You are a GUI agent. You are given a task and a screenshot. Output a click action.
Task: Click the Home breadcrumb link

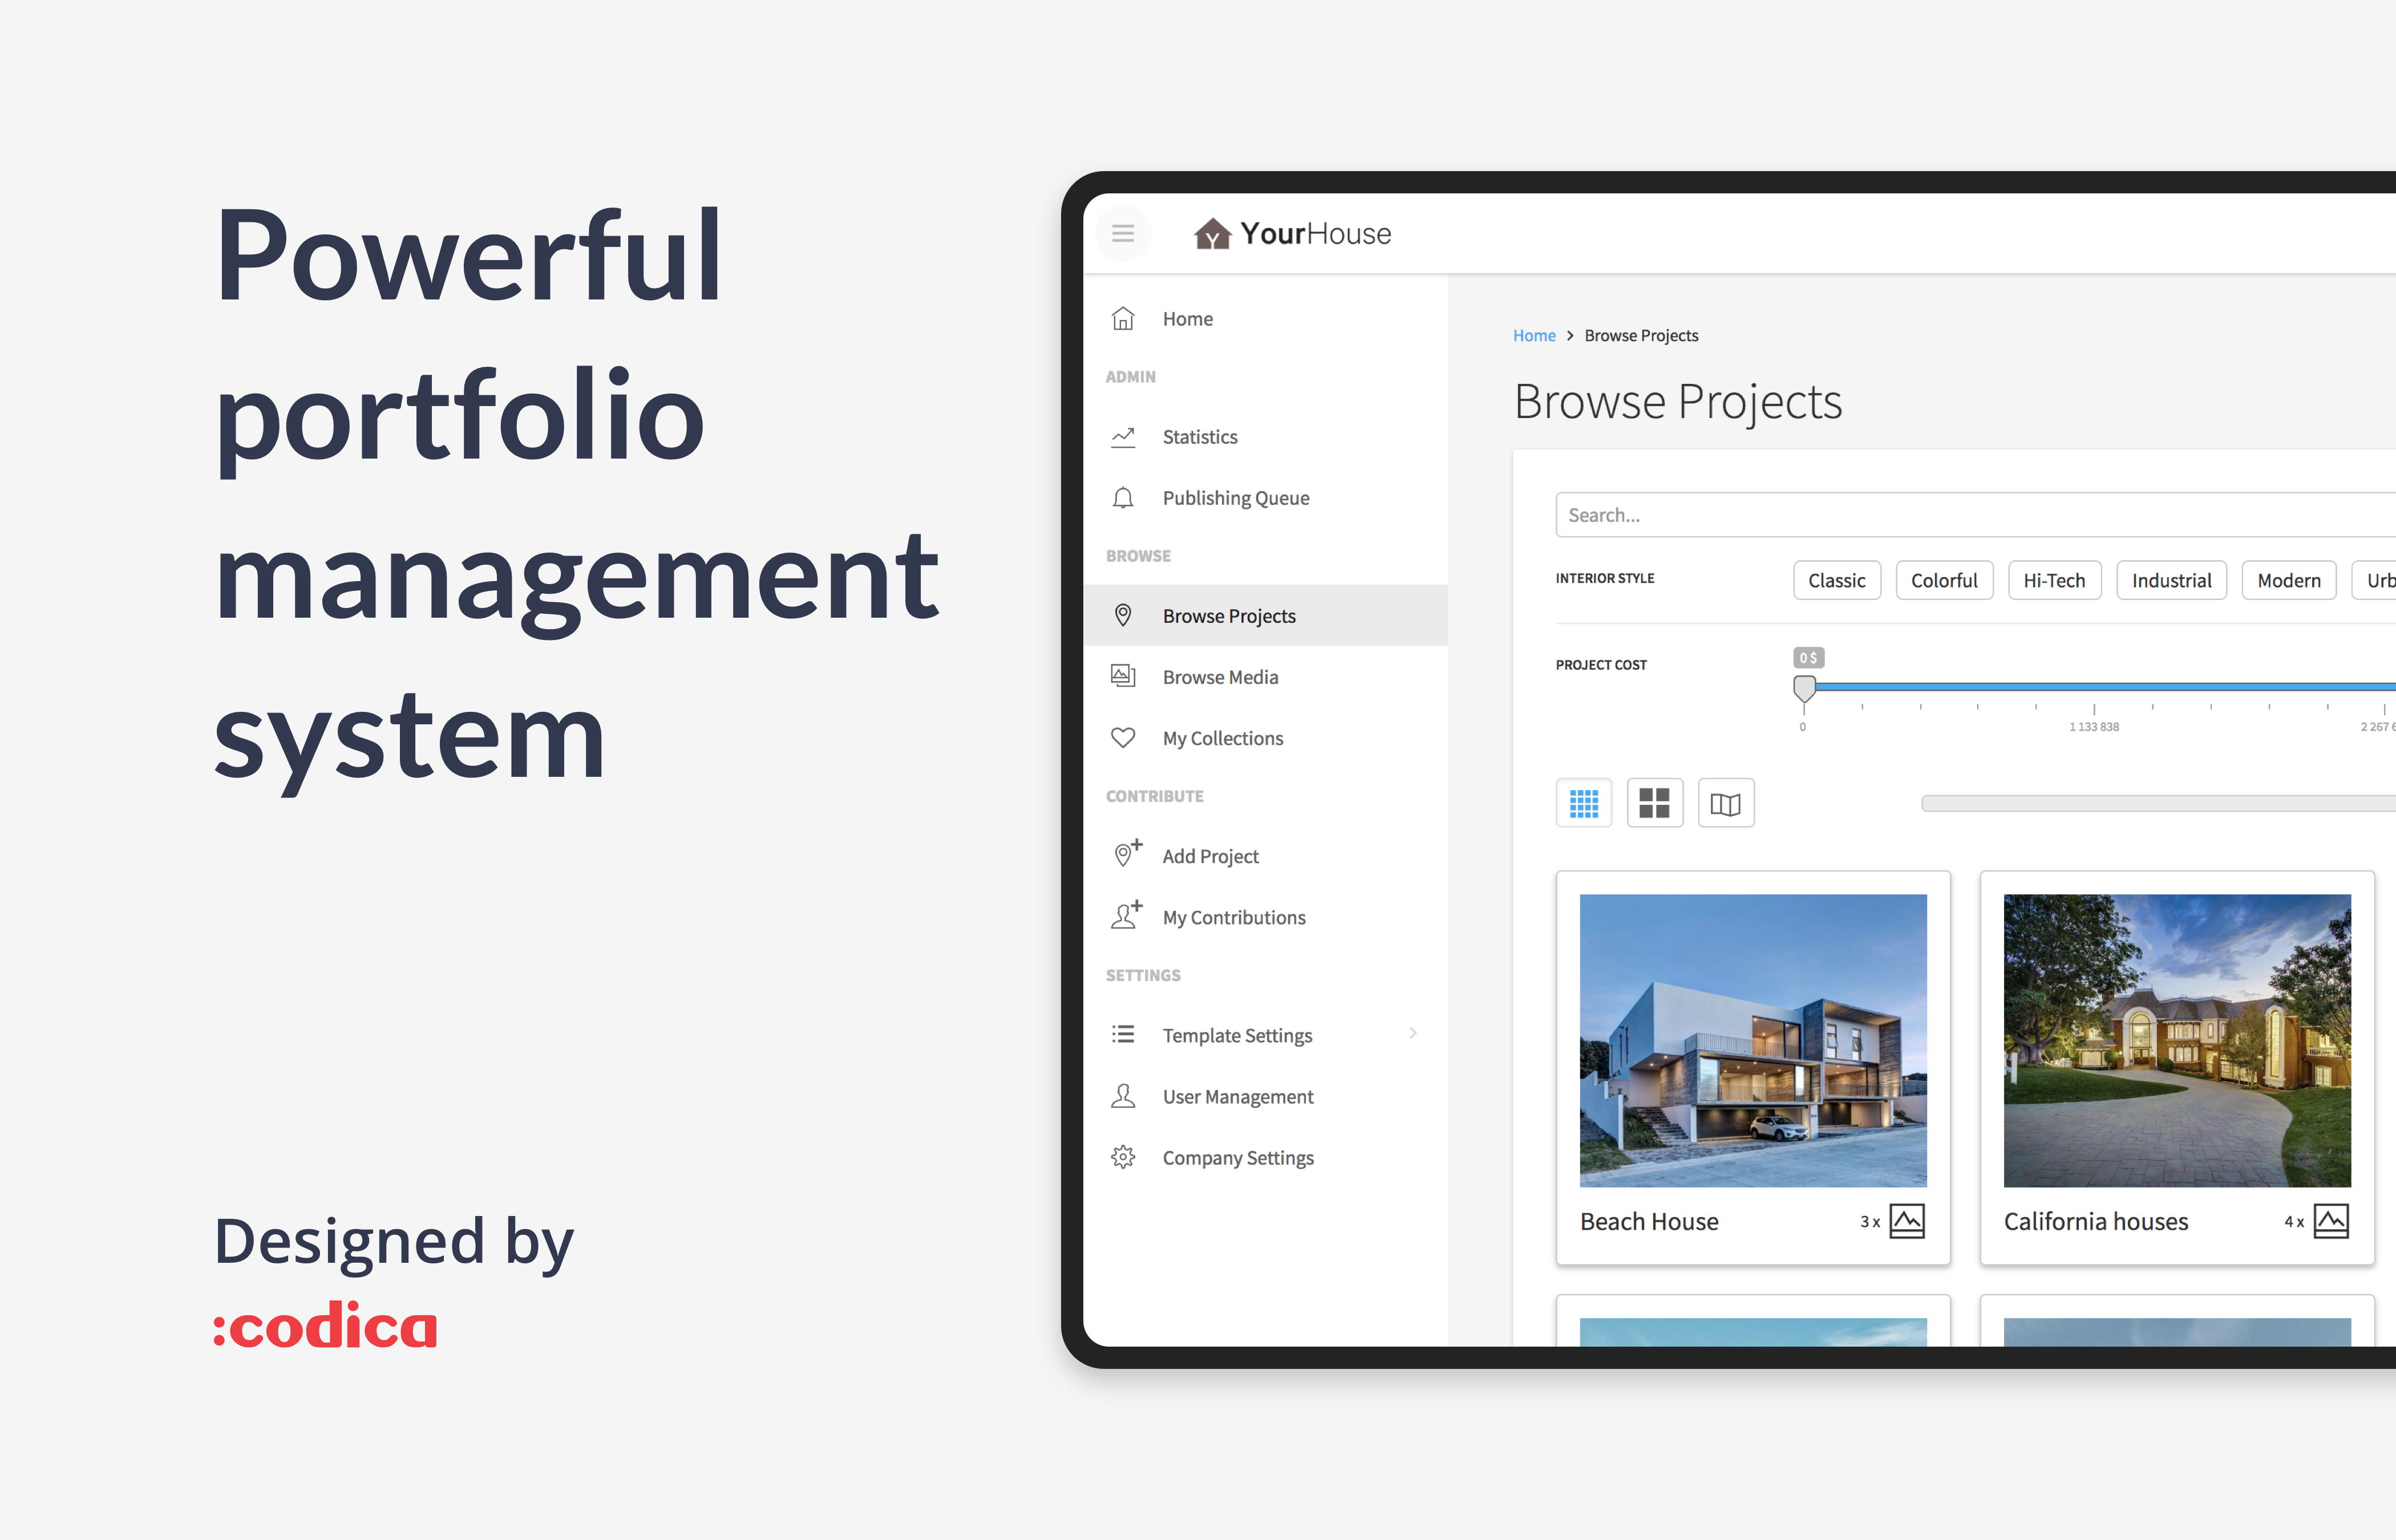1533,336
